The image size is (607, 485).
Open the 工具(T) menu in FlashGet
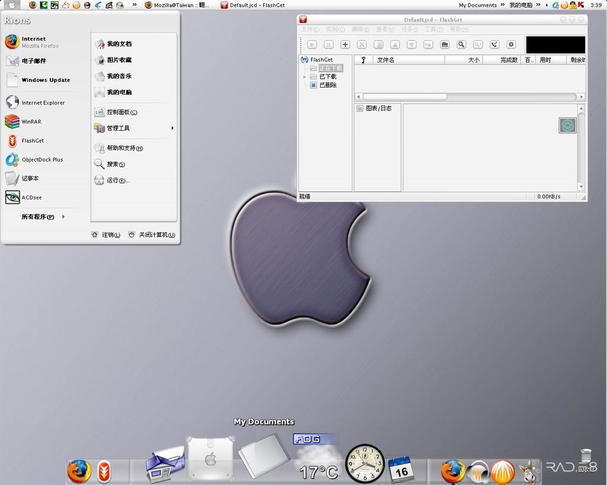[433, 30]
